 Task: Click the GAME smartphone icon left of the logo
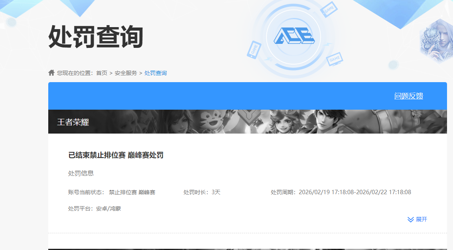coord(255,49)
